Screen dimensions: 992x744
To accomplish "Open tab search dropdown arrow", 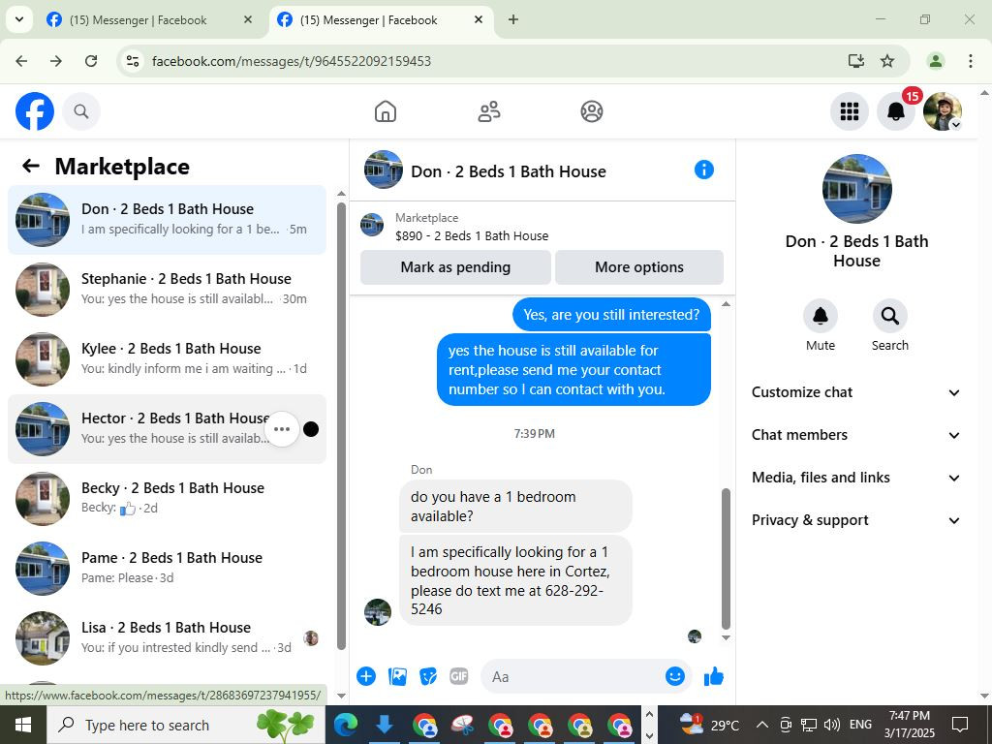I will pyautogui.click(x=19, y=19).
